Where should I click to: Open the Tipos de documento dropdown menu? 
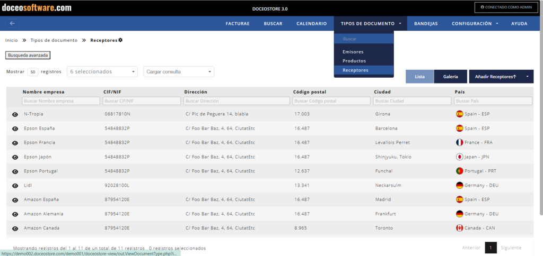(x=371, y=23)
